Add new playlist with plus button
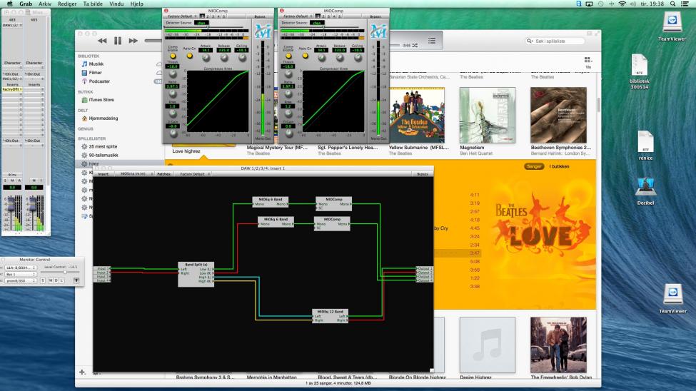 pos(82,372)
